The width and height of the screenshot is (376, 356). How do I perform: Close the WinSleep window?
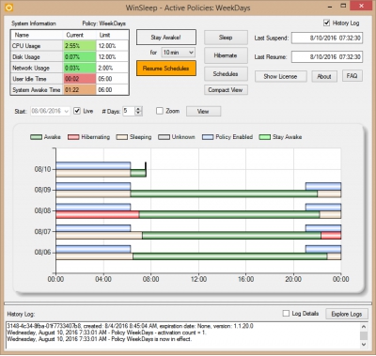tap(362, 6)
